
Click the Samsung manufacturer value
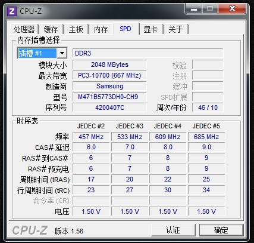[109, 86]
